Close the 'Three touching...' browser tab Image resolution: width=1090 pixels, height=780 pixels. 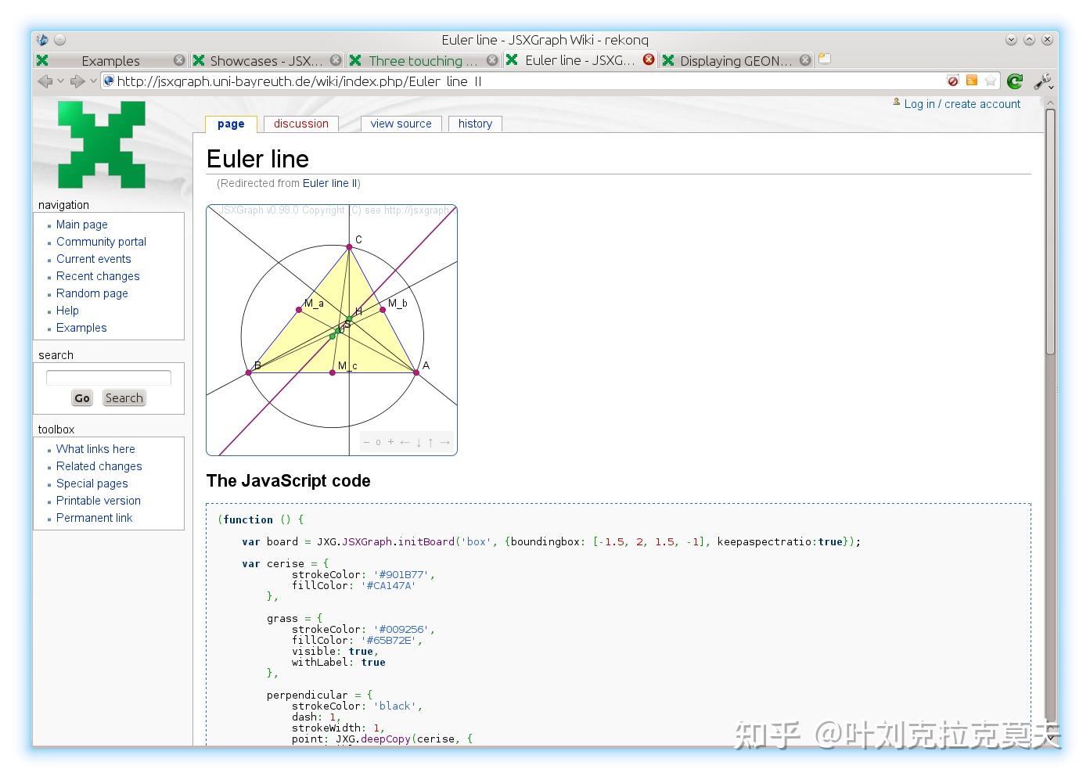492,59
